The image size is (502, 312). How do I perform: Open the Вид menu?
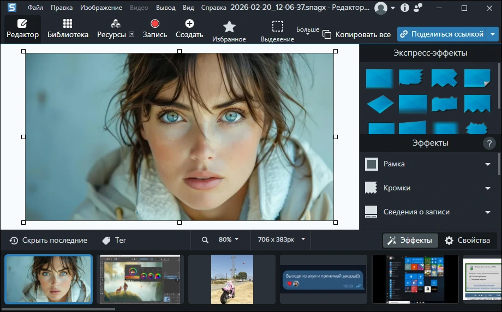188,8
